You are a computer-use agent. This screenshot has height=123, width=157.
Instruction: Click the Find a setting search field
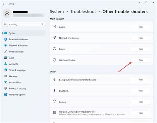(24, 24)
